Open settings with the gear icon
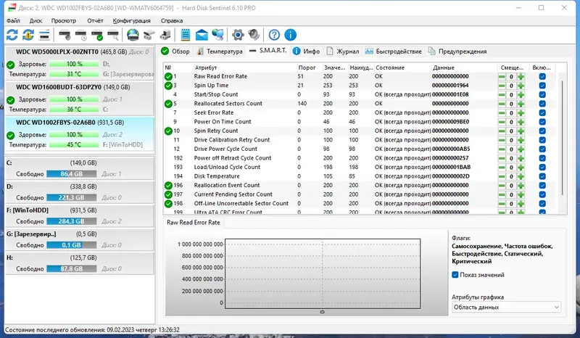Image resolution: width=580 pixels, height=338 pixels. coord(238,35)
